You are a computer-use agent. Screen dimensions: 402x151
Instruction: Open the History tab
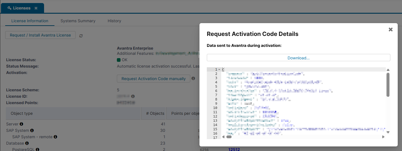[x=114, y=21]
